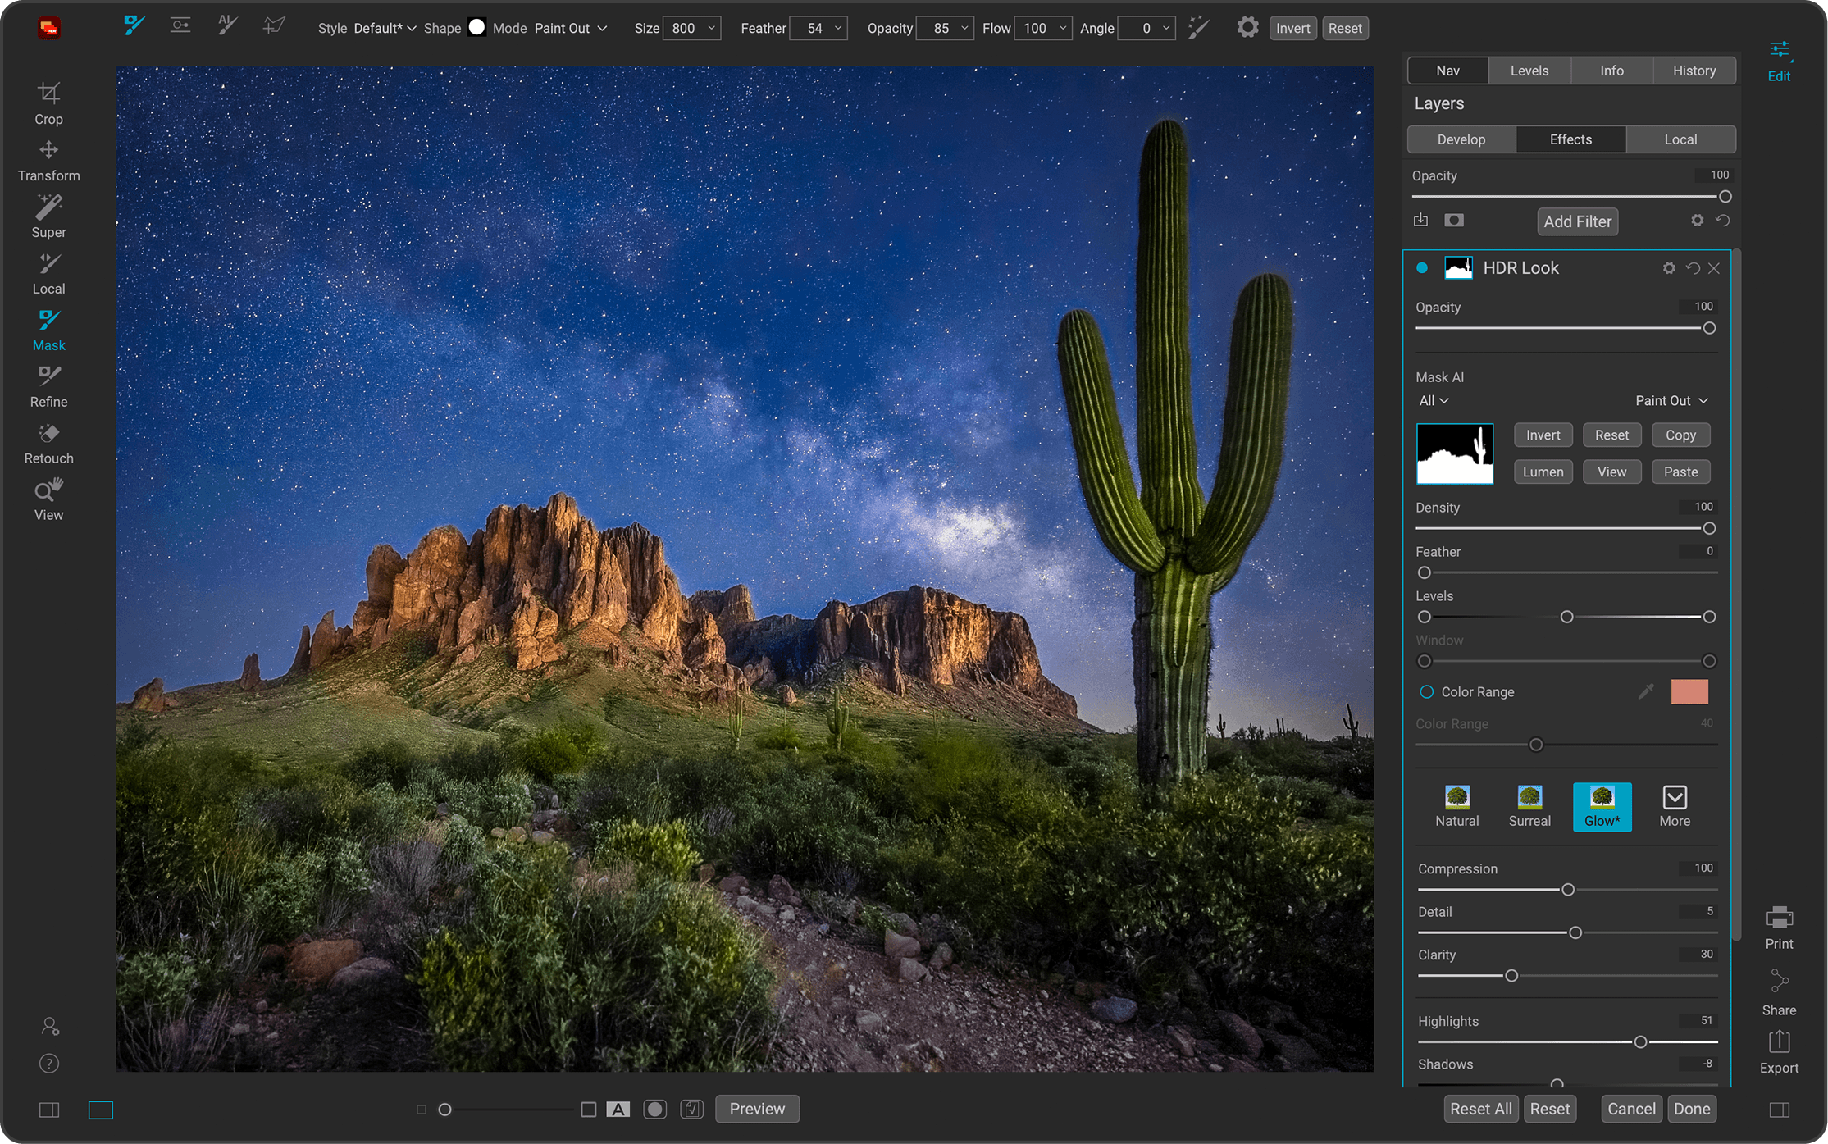Open the Retouch tool

(x=48, y=441)
